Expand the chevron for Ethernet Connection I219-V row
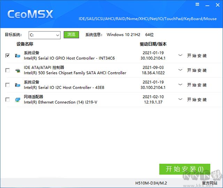The image size is (223, 188). coord(180,99)
